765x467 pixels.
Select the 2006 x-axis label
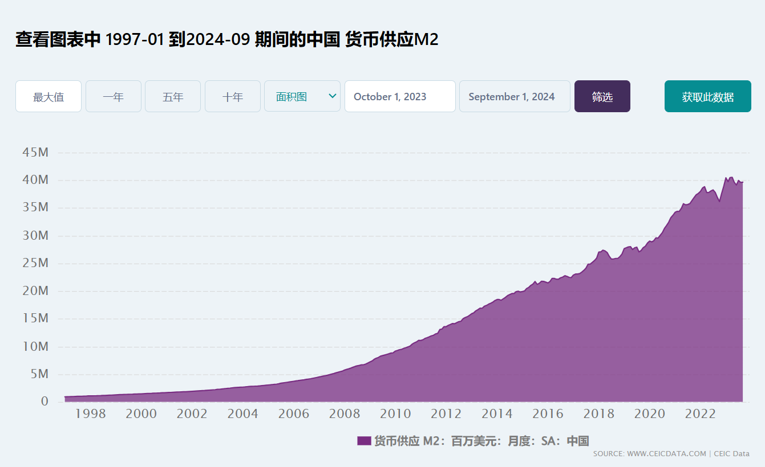(293, 414)
